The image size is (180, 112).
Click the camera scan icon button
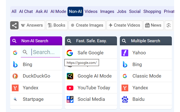pos(169,25)
